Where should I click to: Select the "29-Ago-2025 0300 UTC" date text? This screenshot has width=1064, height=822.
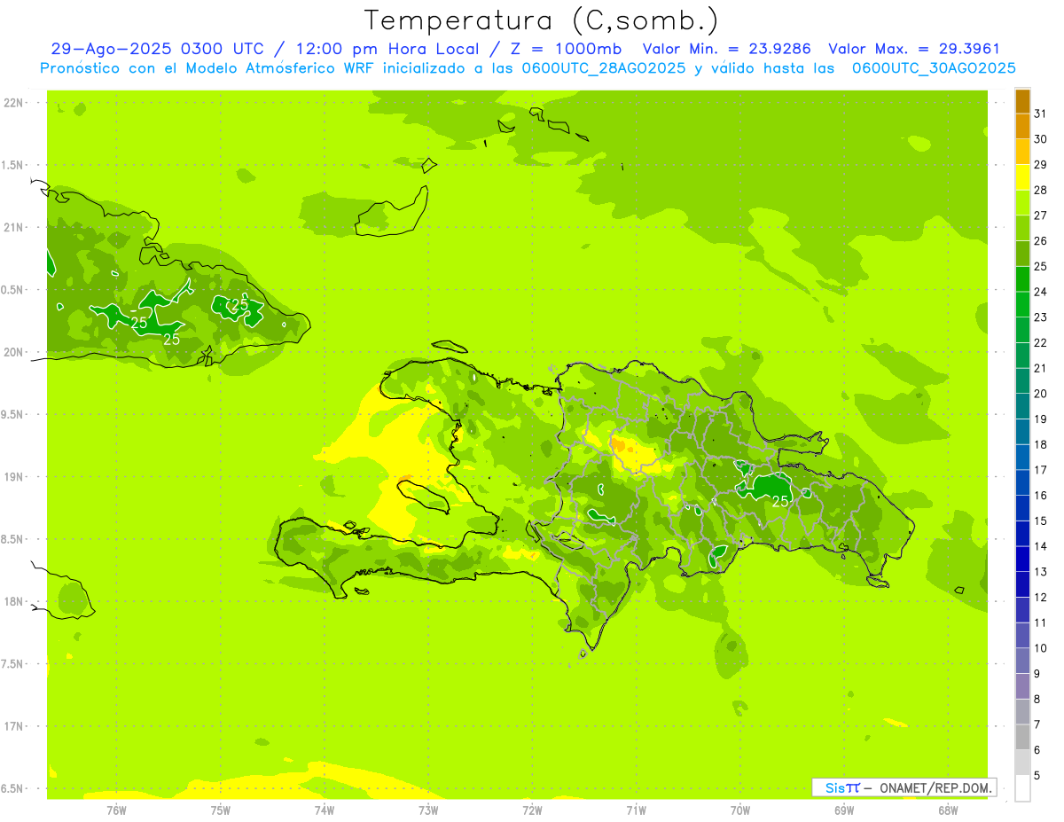tap(157, 49)
